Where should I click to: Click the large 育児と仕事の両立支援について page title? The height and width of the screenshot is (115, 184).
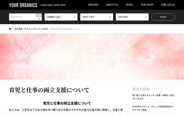tap(49, 90)
